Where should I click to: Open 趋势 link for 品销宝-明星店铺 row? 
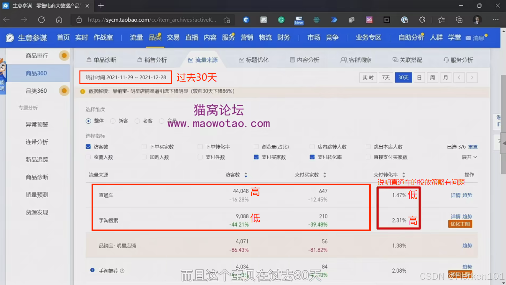coord(467,245)
